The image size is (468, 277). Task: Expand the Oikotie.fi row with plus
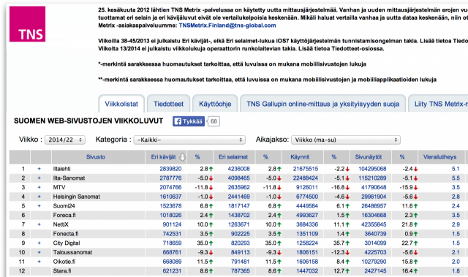point(39,262)
